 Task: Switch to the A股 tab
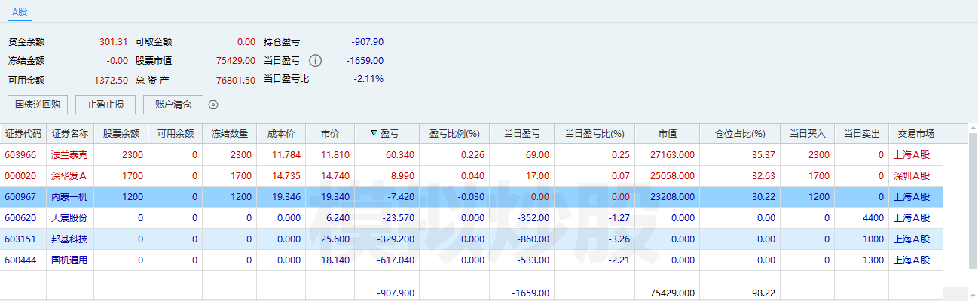[x=20, y=11]
